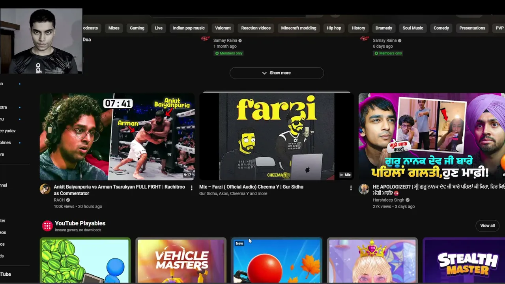The height and width of the screenshot is (284, 505).
Task: Click the 9:17 duration badge
Action: point(187,175)
